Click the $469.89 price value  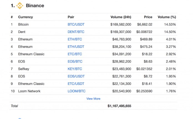pyautogui.click(x=146, y=39)
